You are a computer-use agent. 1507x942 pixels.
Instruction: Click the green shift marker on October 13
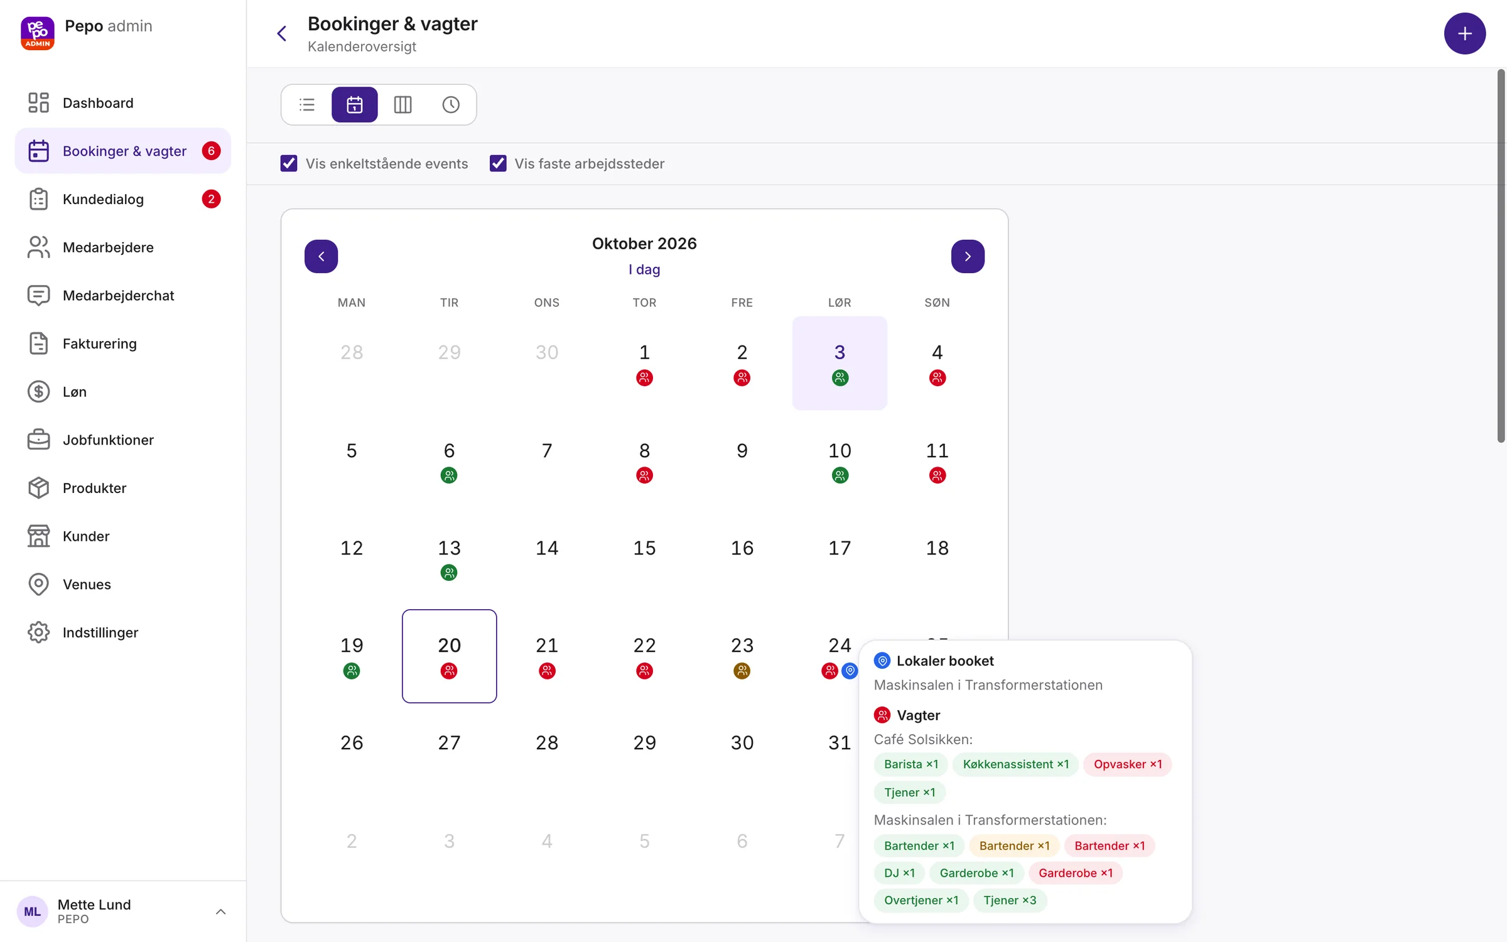(449, 573)
